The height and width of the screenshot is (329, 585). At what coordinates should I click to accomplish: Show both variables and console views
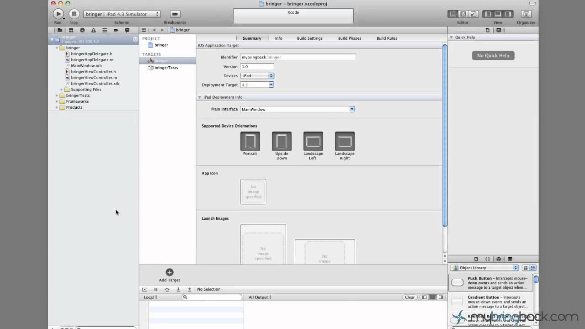[433, 297]
